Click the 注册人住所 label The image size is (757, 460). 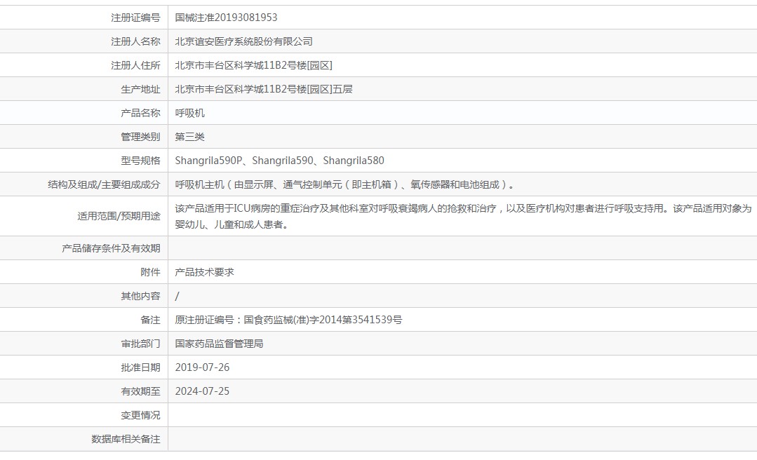(135, 65)
